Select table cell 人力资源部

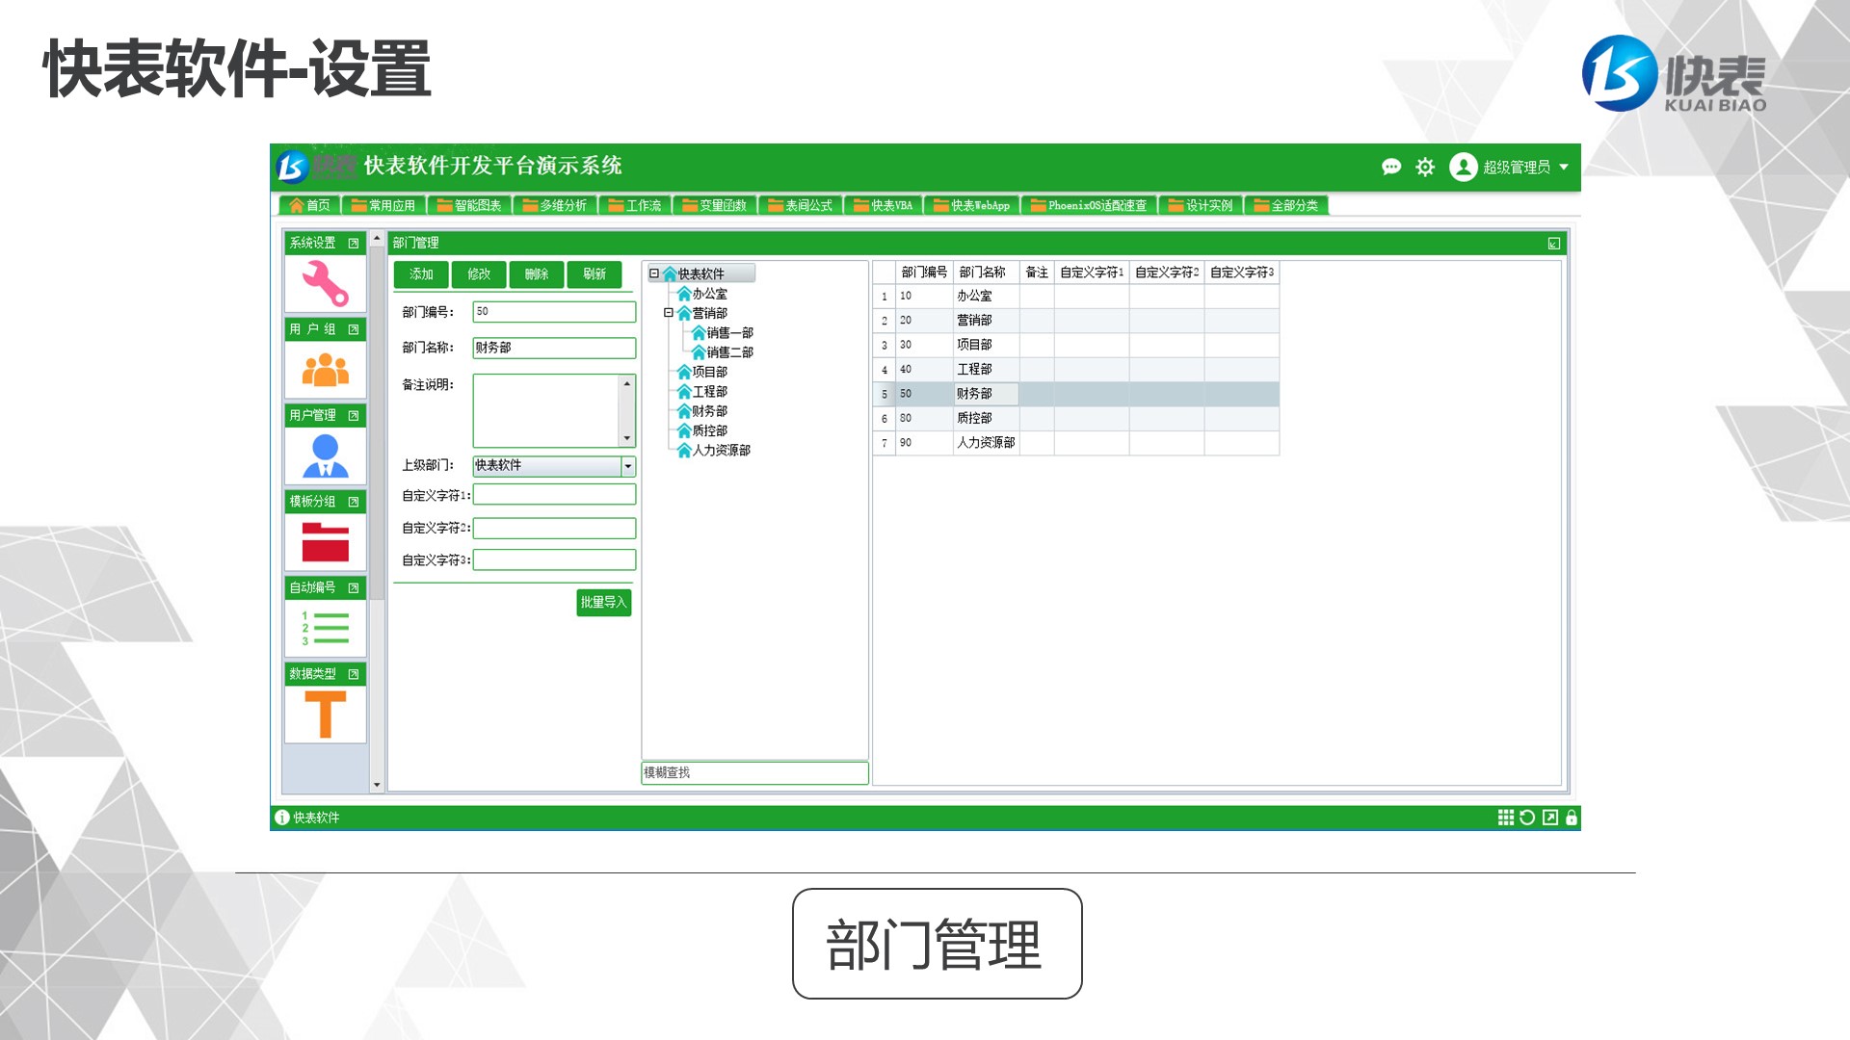coord(986,443)
